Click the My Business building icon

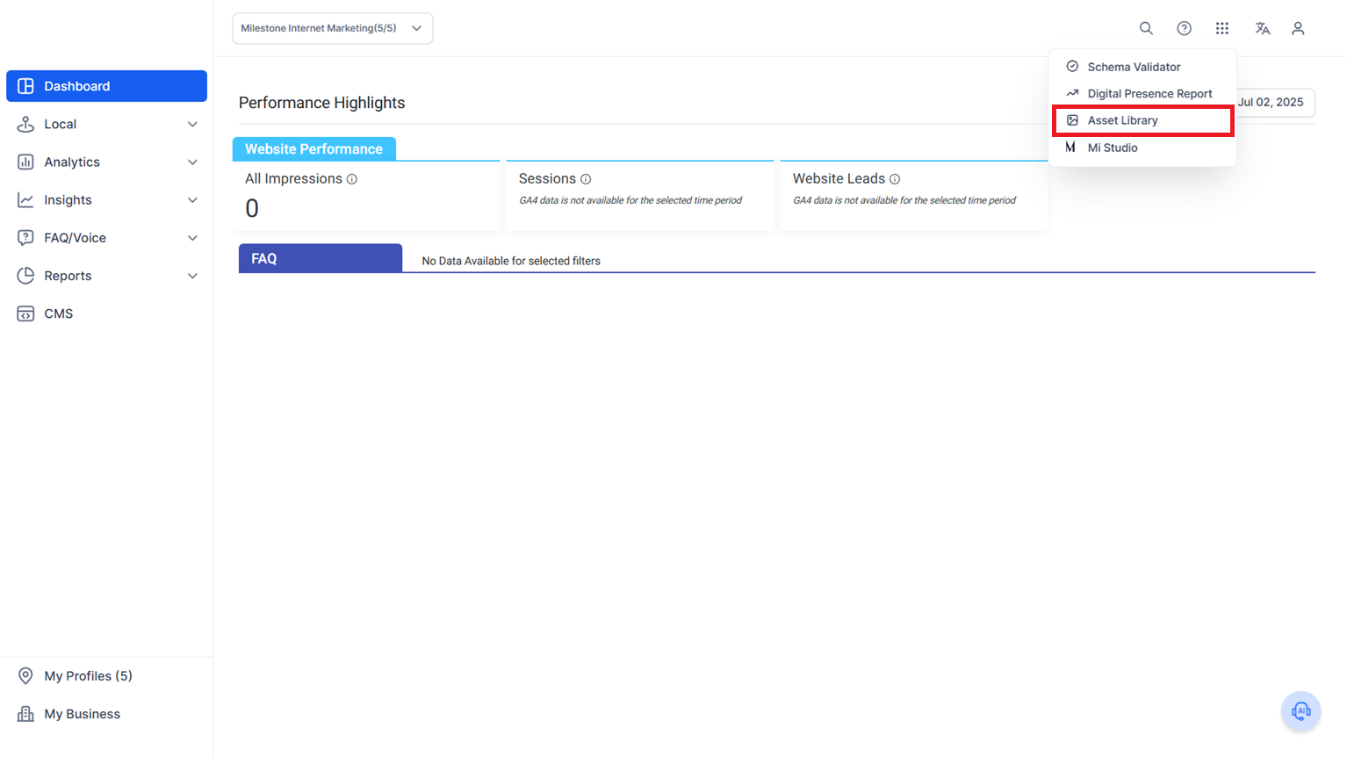pyautogui.click(x=25, y=714)
